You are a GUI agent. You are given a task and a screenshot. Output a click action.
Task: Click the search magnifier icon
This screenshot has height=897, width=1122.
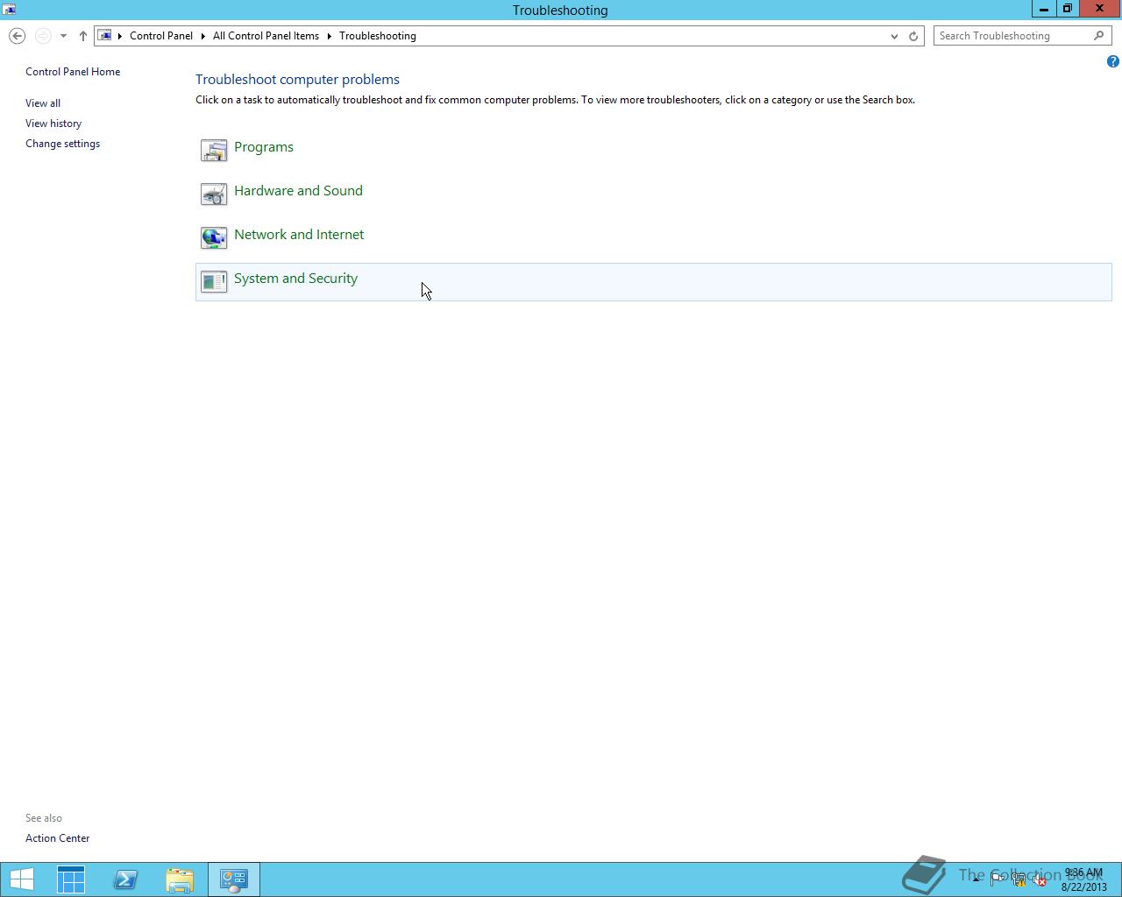[1099, 36]
